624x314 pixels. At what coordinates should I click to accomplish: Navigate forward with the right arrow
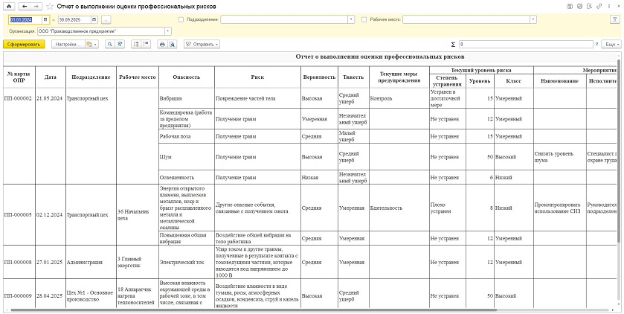[x=36, y=7]
